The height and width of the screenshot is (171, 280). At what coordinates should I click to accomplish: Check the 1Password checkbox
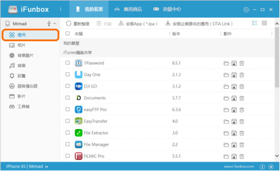click(x=68, y=63)
